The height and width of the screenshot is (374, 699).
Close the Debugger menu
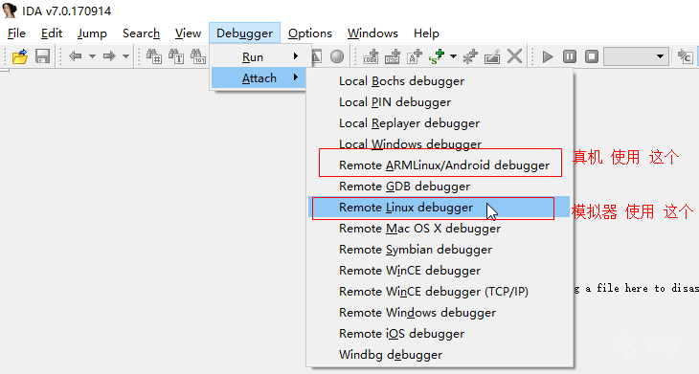point(244,33)
